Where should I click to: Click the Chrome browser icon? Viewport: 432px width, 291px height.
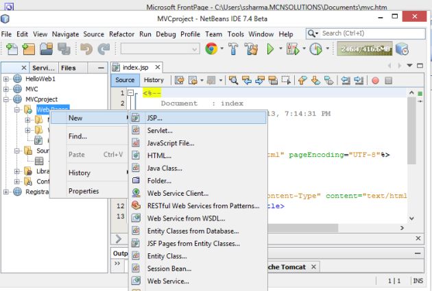211,49
